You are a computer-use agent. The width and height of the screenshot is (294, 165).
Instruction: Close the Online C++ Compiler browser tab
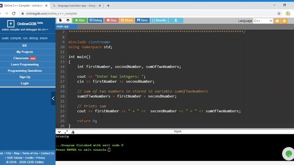click(x=46, y=5)
